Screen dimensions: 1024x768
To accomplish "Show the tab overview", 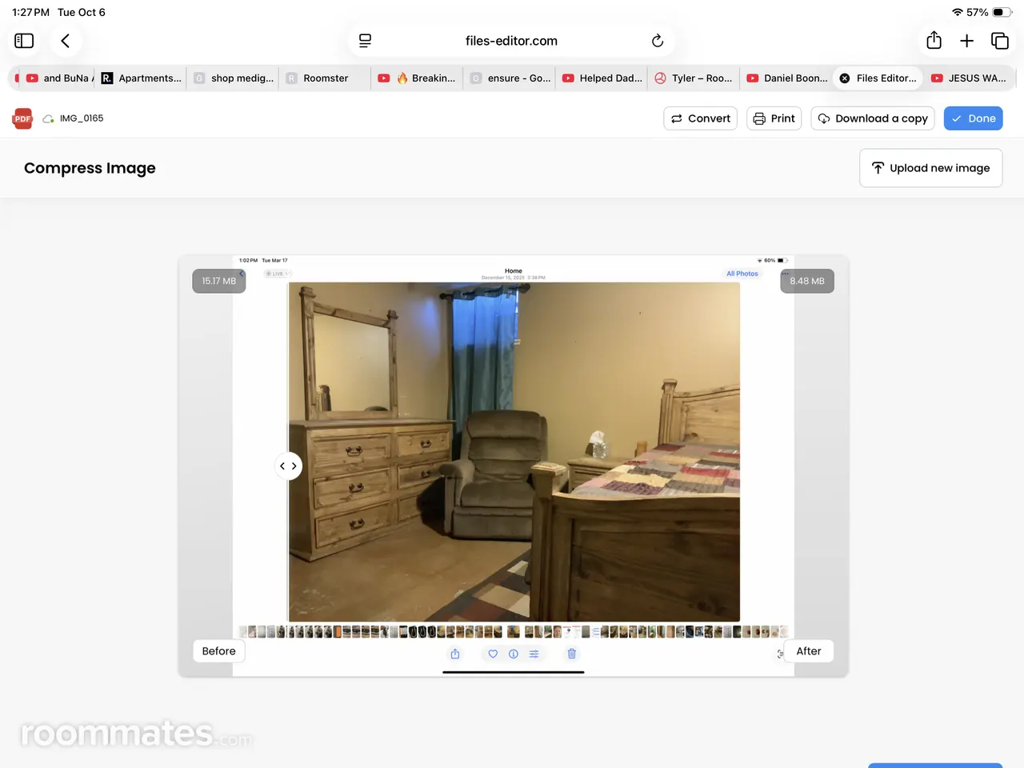I will [1000, 41].
